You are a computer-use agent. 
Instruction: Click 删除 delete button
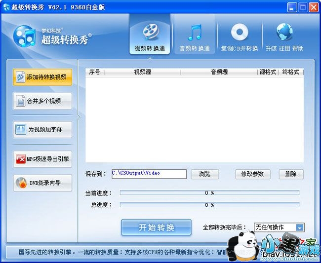(291, 174)
